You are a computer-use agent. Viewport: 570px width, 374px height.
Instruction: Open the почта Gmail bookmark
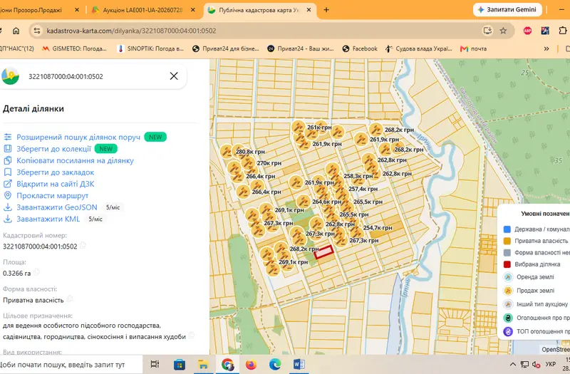(473, 48)
